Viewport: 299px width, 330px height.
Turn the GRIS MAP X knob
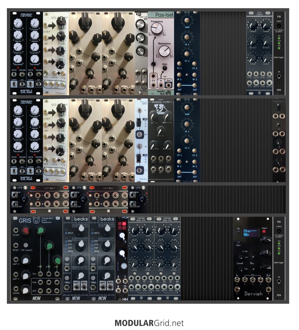[26, 260]
